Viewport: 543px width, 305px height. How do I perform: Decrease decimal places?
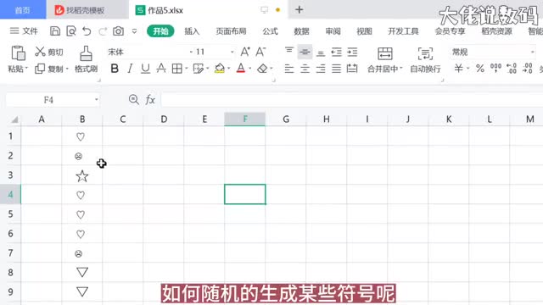(528, 68)
